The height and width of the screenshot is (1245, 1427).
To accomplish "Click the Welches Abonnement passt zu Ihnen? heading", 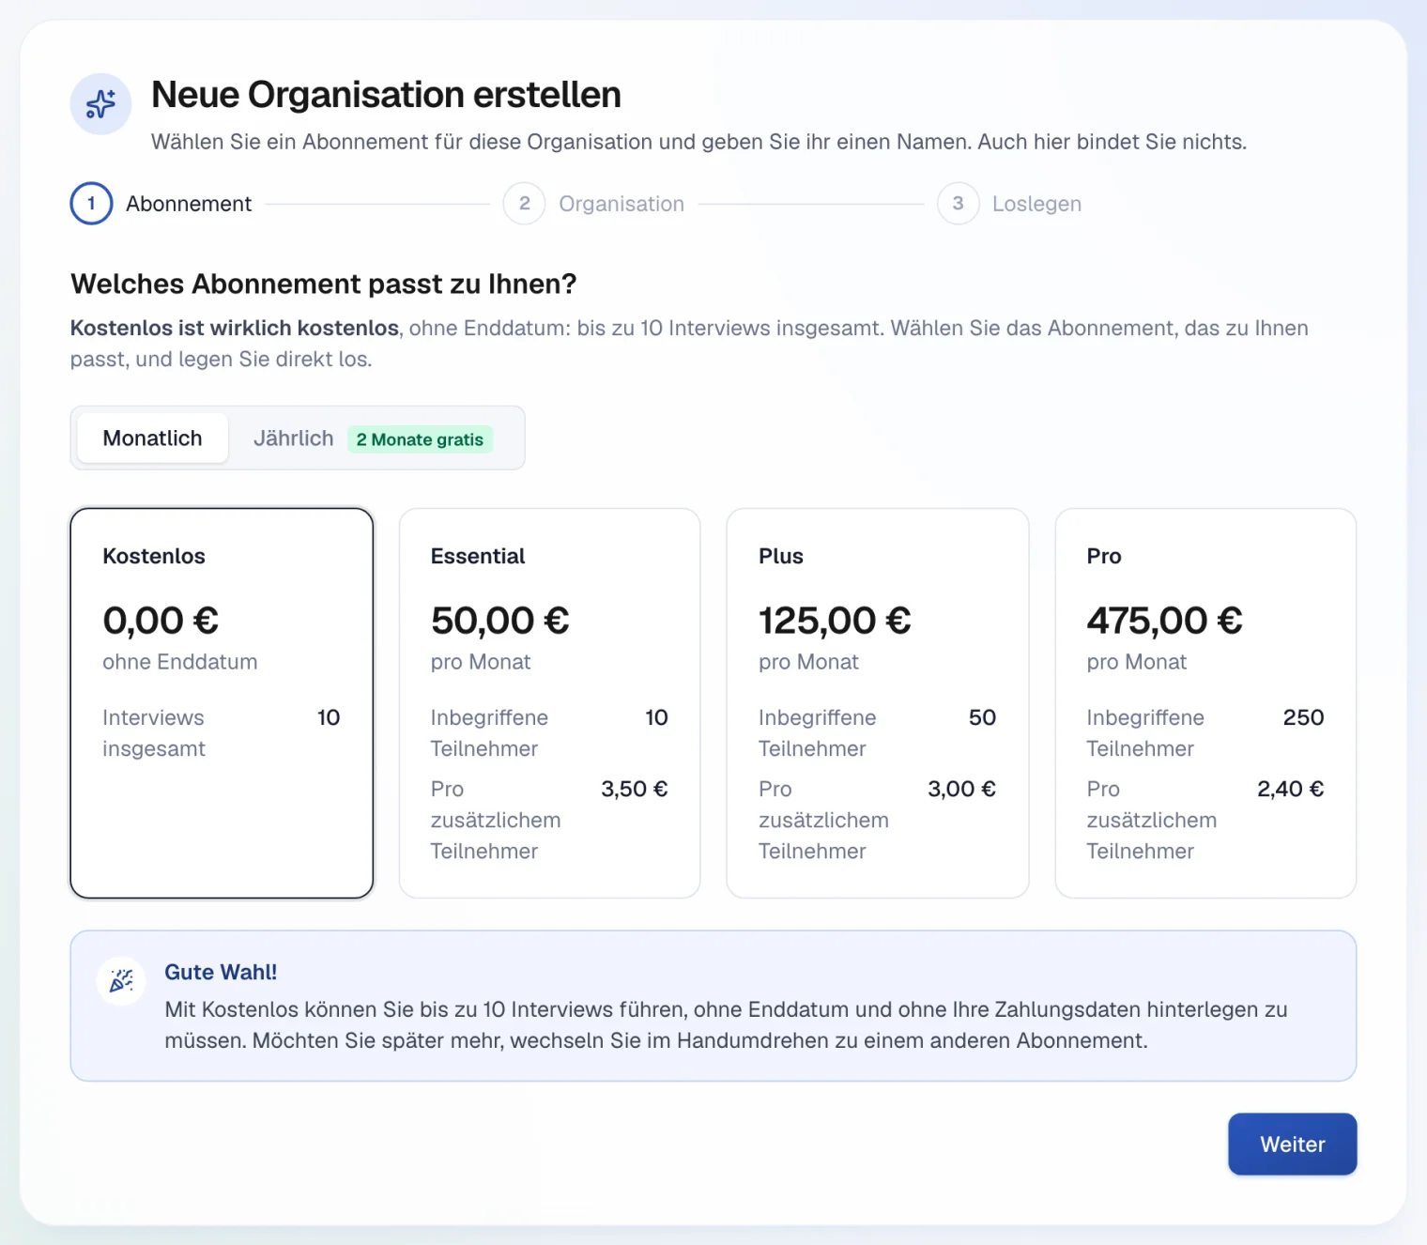I will pos(323,284).
